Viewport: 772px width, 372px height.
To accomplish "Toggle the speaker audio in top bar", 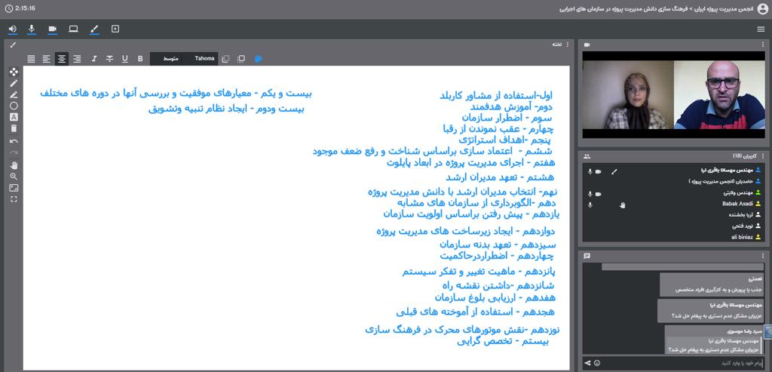I will [x=13, y=29].
